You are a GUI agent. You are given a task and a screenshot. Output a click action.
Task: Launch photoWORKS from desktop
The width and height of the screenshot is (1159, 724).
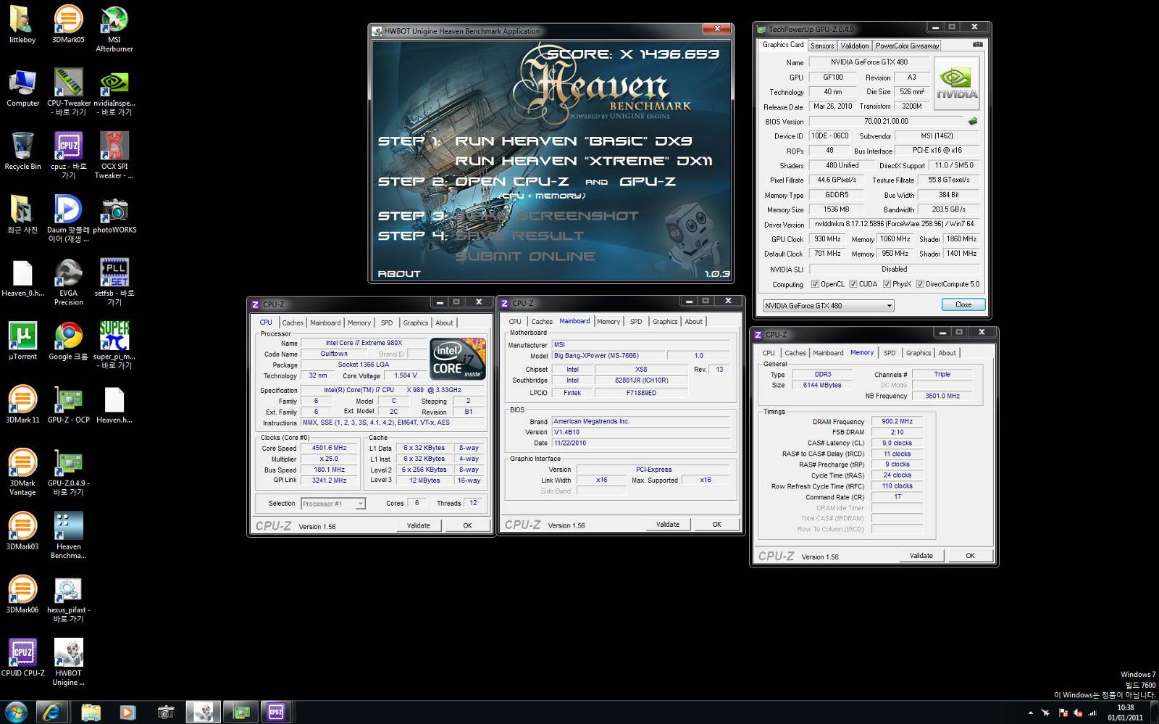click(x=114, y=215)
